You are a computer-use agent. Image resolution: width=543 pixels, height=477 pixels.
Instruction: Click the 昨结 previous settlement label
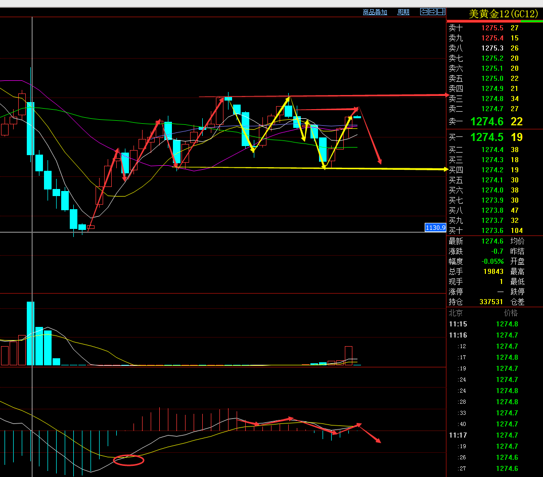[x=517, y=251]
